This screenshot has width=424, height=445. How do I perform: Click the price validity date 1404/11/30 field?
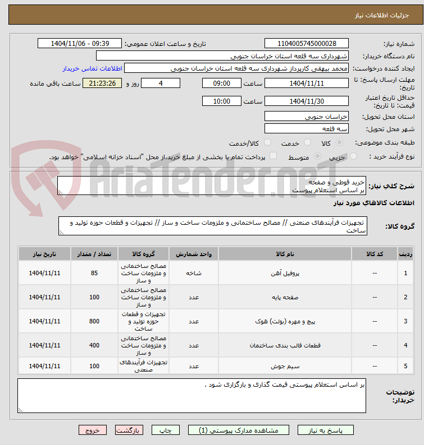[x=307, y=101]
